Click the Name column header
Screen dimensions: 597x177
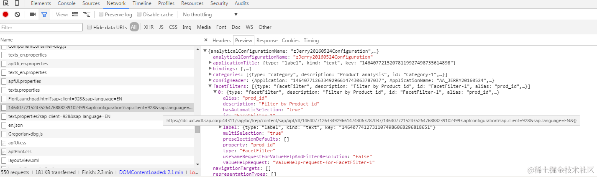(x=100, y=40)
